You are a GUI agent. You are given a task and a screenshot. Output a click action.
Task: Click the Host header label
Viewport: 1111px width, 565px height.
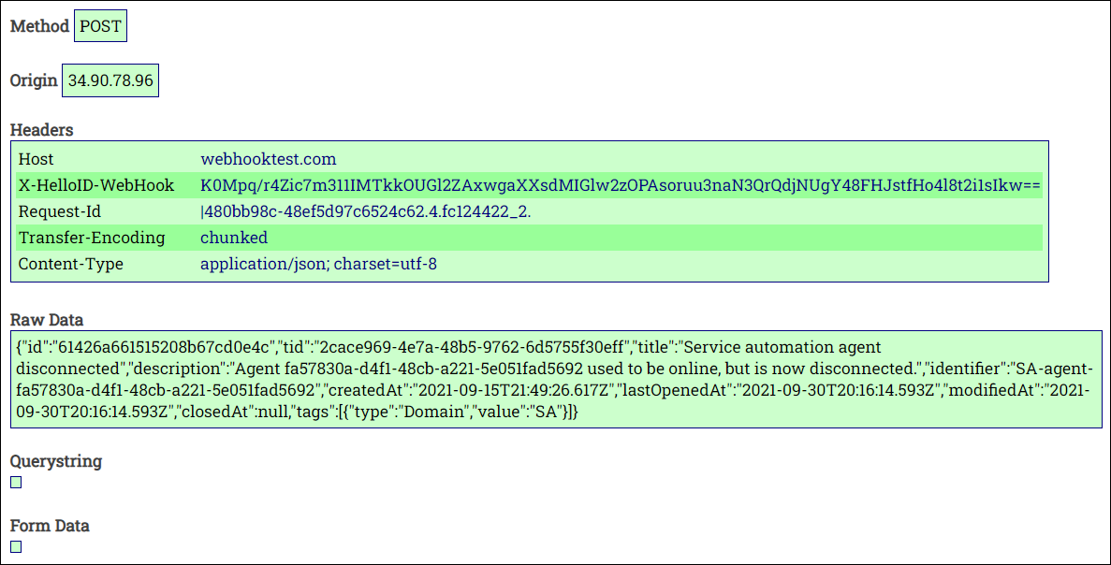point(37,159)
